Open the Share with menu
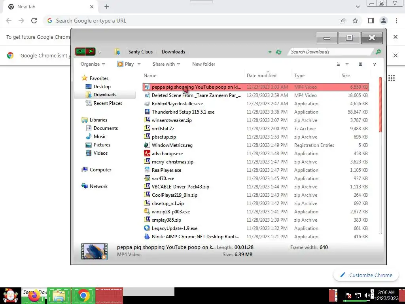405x304 pixels. coord(167,64)
